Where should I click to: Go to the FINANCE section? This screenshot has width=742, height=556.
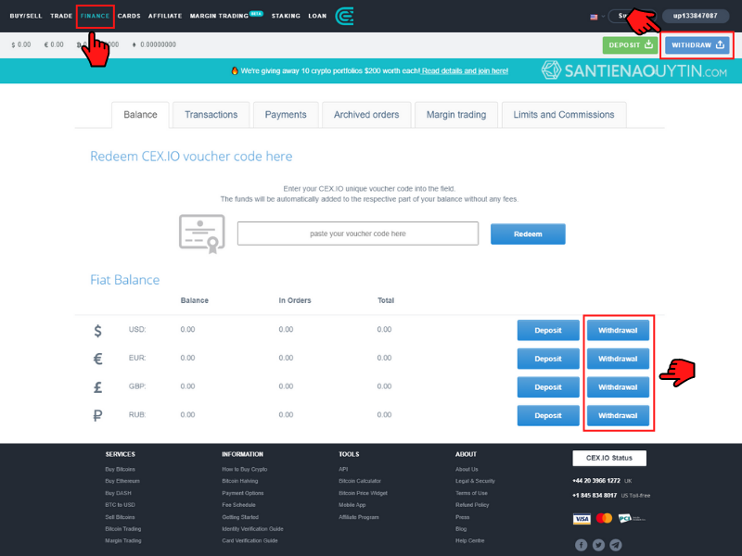click(x=96, y=16)
